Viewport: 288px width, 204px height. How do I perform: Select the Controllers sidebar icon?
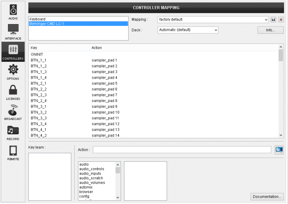[13, 52]
